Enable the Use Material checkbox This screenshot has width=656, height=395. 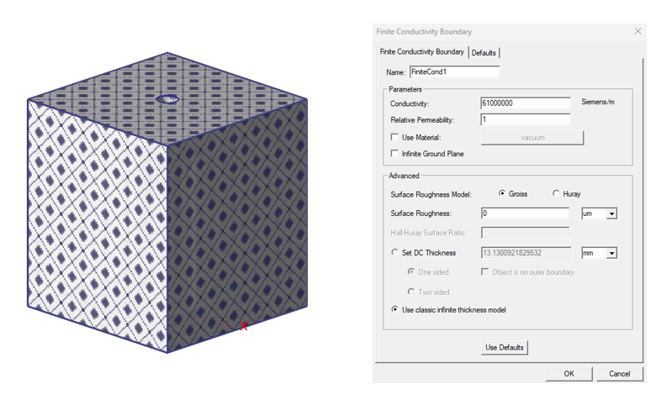[395, 137]
